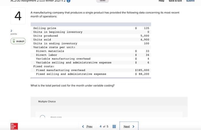Click the Next question button
The height and width of the screenshot is (130, 201).
coord(129,127)
